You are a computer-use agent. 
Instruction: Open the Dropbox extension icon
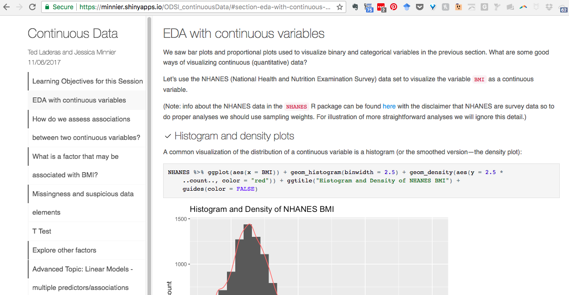pos(549,7)
